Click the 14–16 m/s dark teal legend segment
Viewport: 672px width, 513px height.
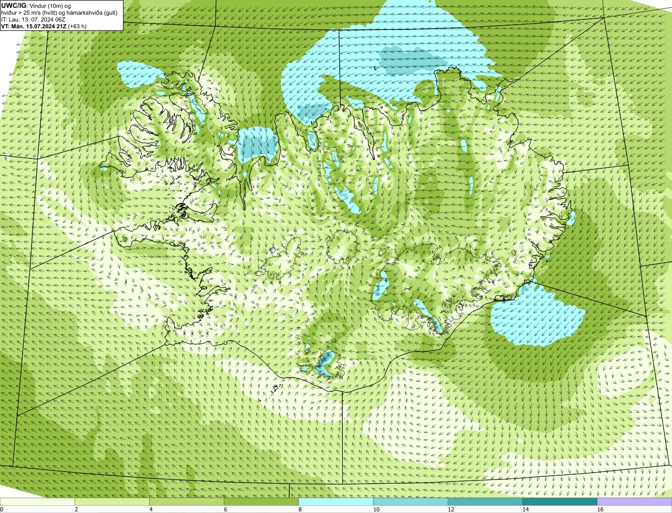pos(560,501)
